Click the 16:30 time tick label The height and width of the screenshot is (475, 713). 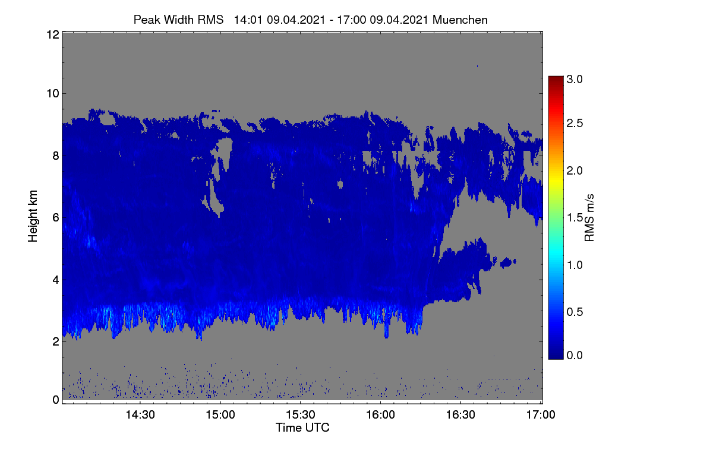point(461,414)
